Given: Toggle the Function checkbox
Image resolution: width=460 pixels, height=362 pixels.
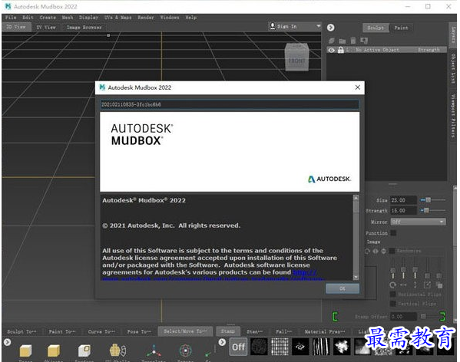Looking at the screenshot, I should 393,233.
